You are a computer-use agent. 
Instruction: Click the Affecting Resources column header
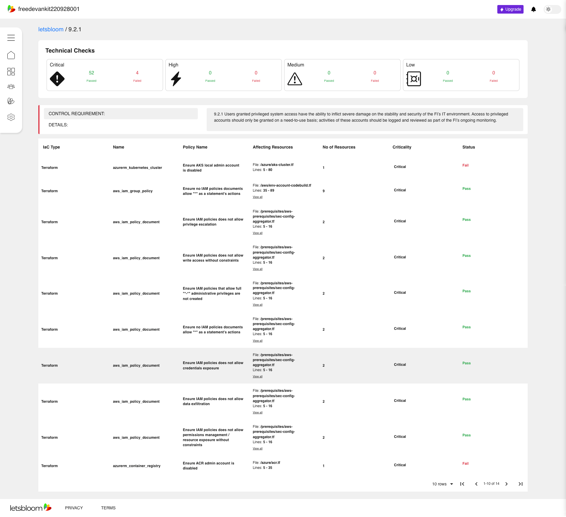[273, 147]
